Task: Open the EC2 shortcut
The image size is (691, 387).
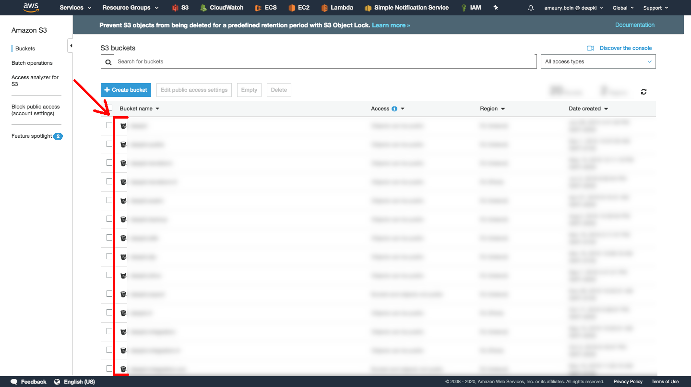Action: (x=299, y=8)
